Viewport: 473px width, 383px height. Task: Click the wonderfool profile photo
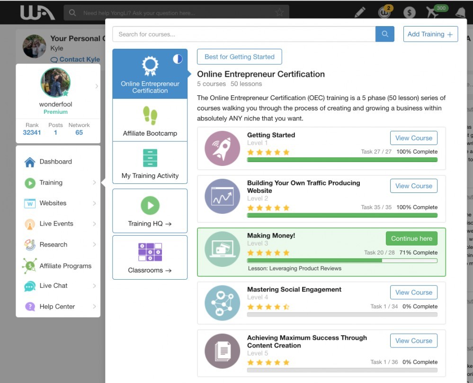[x=55, y=82]
